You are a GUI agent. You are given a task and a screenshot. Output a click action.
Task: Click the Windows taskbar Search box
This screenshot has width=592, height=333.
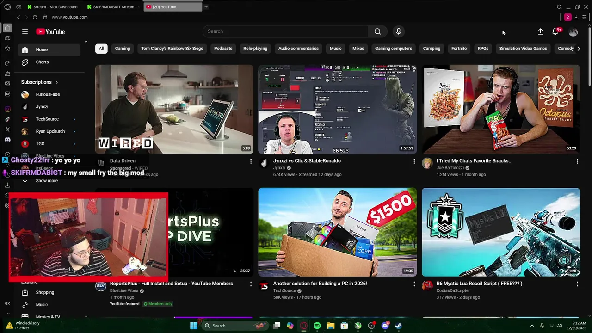236,326
